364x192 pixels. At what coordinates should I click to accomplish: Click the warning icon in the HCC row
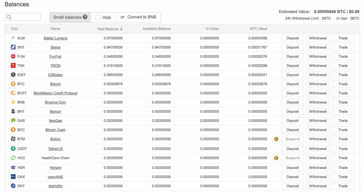pyautogui.click(x=276, y=158)
